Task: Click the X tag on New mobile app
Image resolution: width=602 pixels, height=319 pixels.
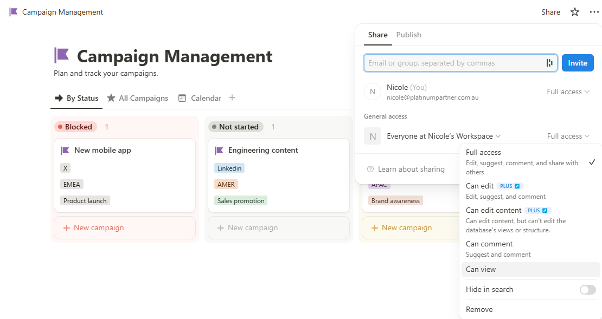Action: pyautogui.click(x=65, y=168)
